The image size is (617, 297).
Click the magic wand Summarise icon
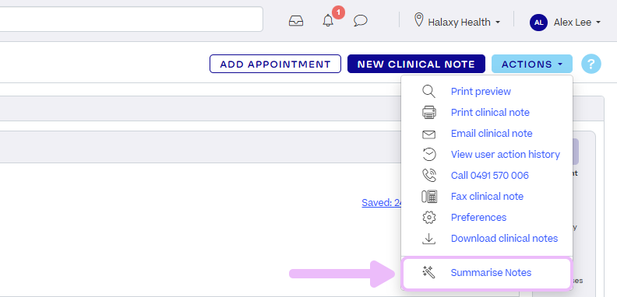429,272
